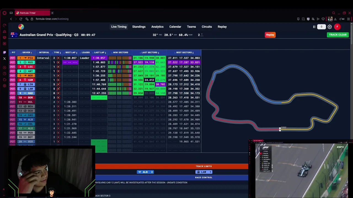Image resolution: width=353 pixels, height=198 pixels.
Task: Open the Analytics page
Action: pos(157,27)
